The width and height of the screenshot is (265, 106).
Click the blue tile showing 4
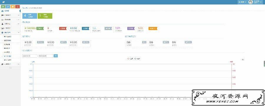pos(30,16)
